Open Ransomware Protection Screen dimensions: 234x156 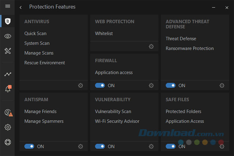click(189, 49)
